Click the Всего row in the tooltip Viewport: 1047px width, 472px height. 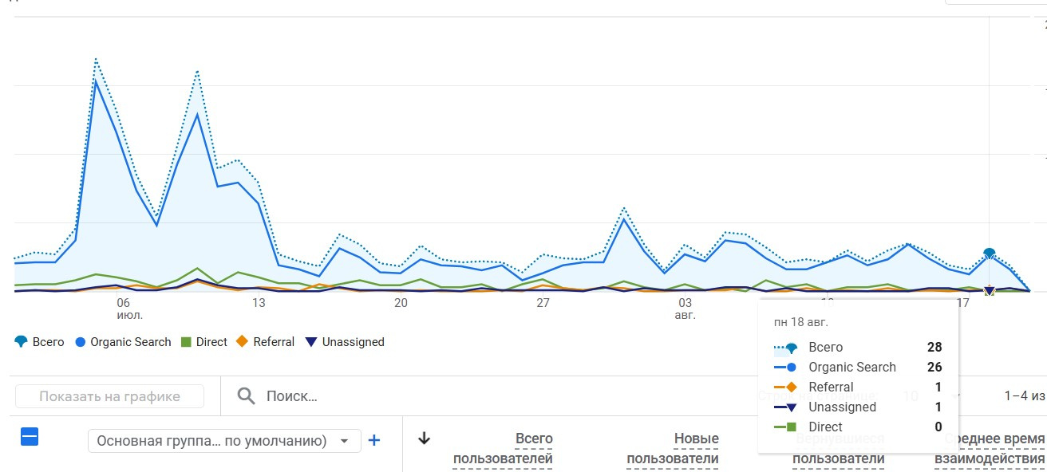click(x=858, y=348)
